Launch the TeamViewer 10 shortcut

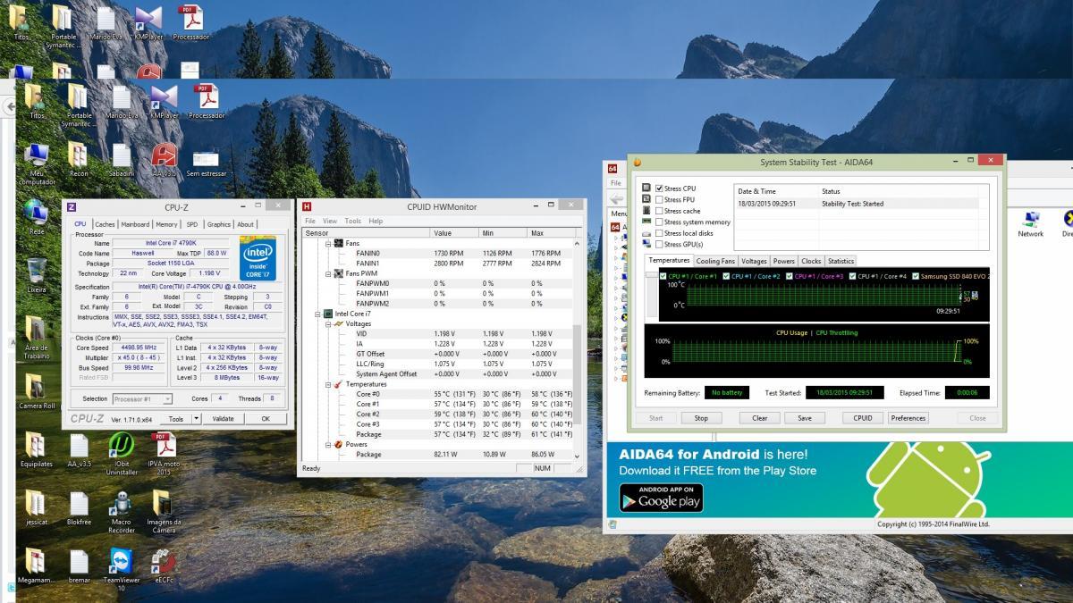point(121,561)
